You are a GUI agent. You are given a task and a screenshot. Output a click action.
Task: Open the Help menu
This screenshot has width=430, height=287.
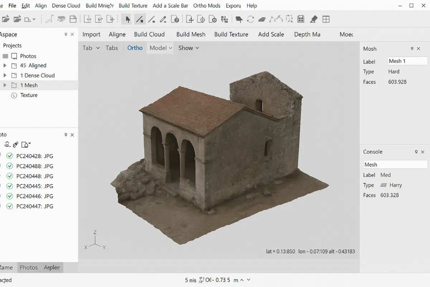(252, 5)
